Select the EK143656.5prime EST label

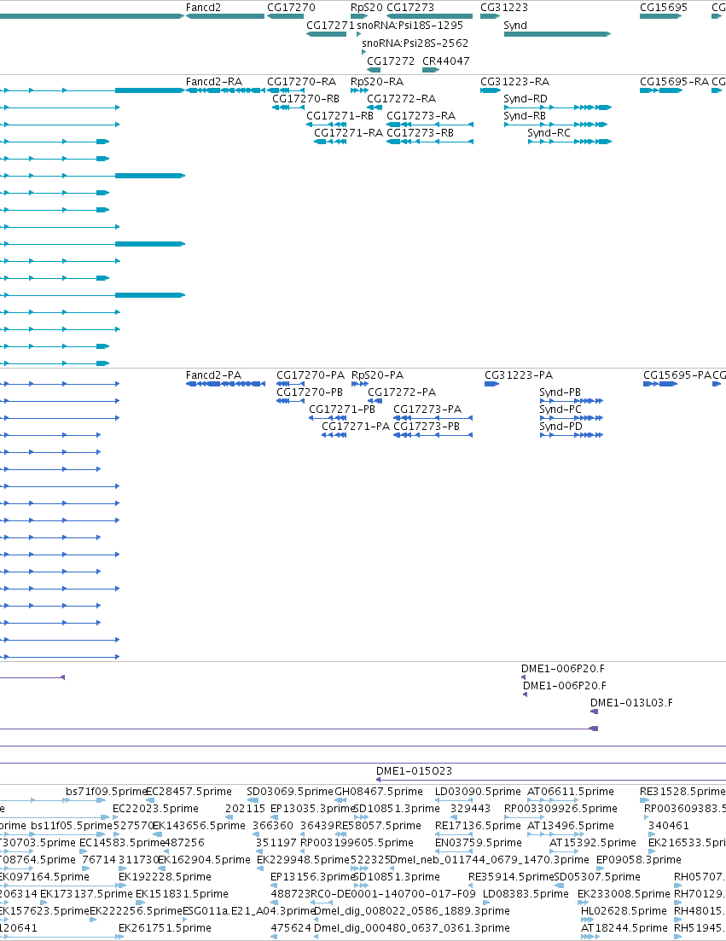pyautogui.click(x=200, y=826)
